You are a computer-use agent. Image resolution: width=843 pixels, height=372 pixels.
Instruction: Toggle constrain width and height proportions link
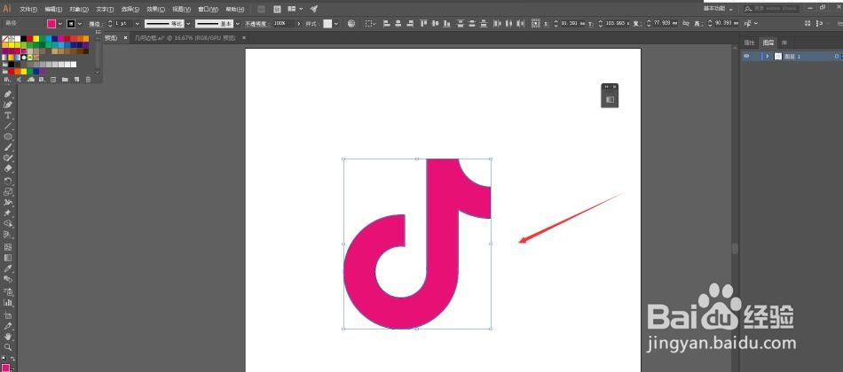pos(685,24)
